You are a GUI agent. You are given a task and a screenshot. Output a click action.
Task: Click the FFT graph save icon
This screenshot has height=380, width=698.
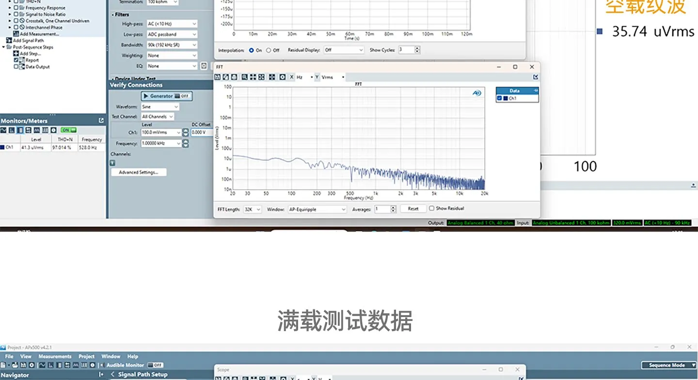[218, 77]
